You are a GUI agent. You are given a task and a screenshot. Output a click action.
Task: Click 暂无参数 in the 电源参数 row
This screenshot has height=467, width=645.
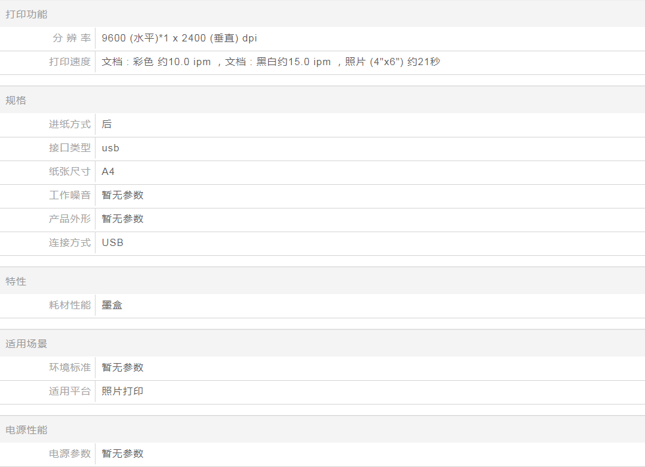pyautogui.click(x=123, y=454)
